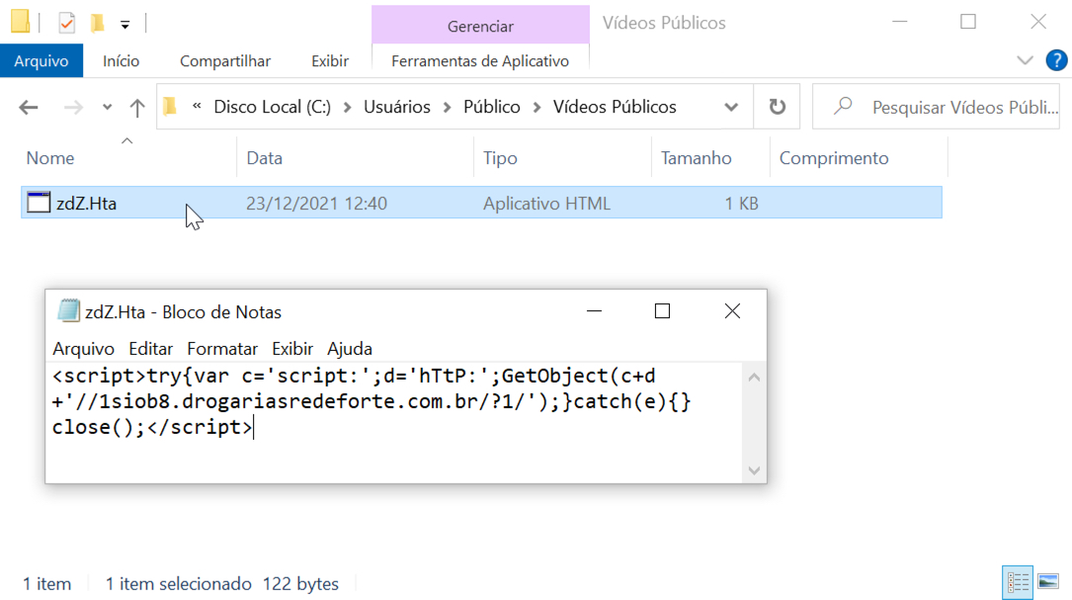This screenshot has height=600, width=1072.
Task: Go back with the back arrow
Action: click(x=28, y=108)
